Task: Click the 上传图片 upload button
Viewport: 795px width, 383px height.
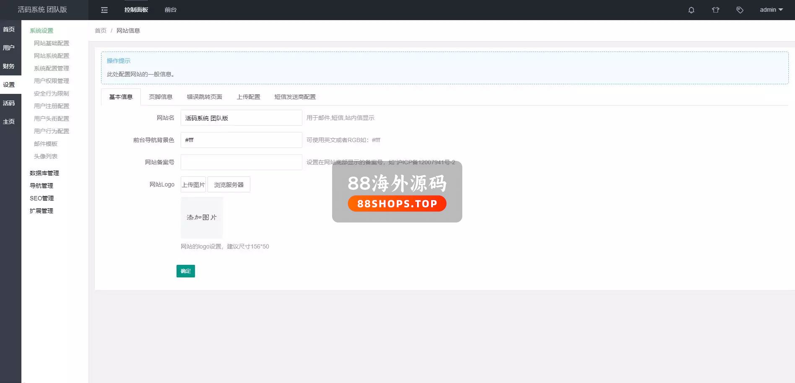Action: click(193, 185)
